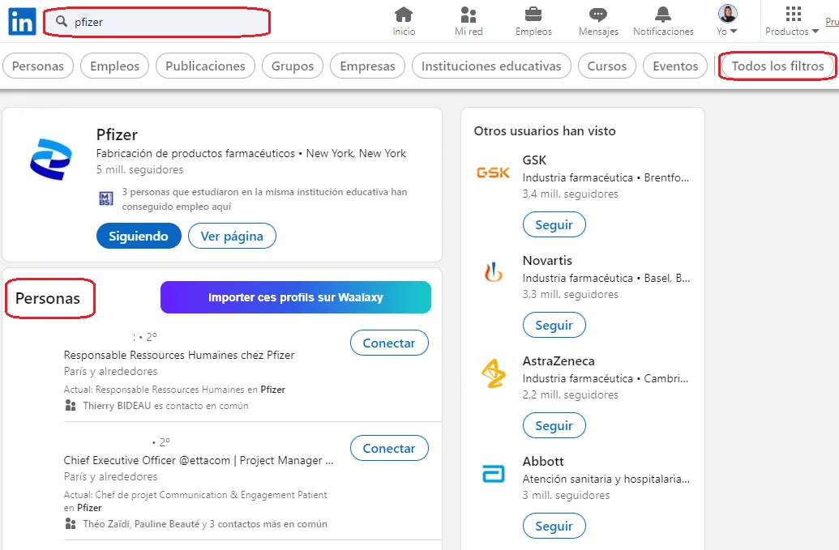Viewport: 839px width, 550px height.
Task: Open AstraZeneca company name
Action: (558, 360)
